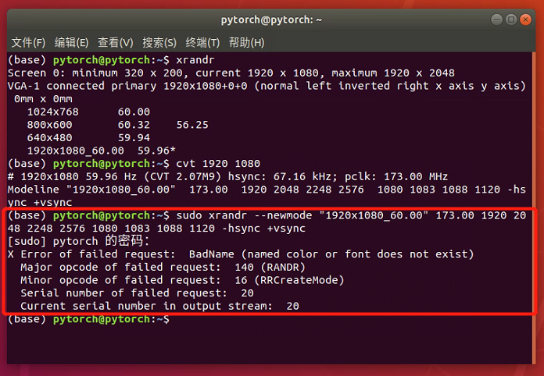544x376 pixels.
Task: Open the 查看(V) menu
Action: [x=116, y=43]
